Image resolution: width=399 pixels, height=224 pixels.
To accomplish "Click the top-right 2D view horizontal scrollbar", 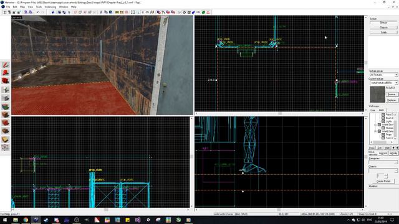I will click(279, 113).
